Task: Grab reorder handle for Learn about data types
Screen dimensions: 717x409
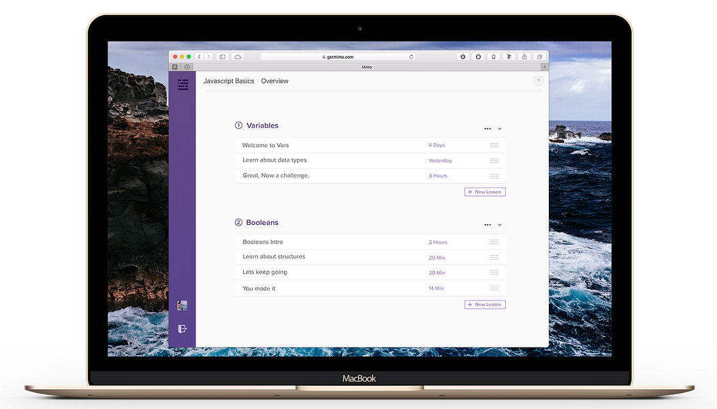Action: [494, 161]
